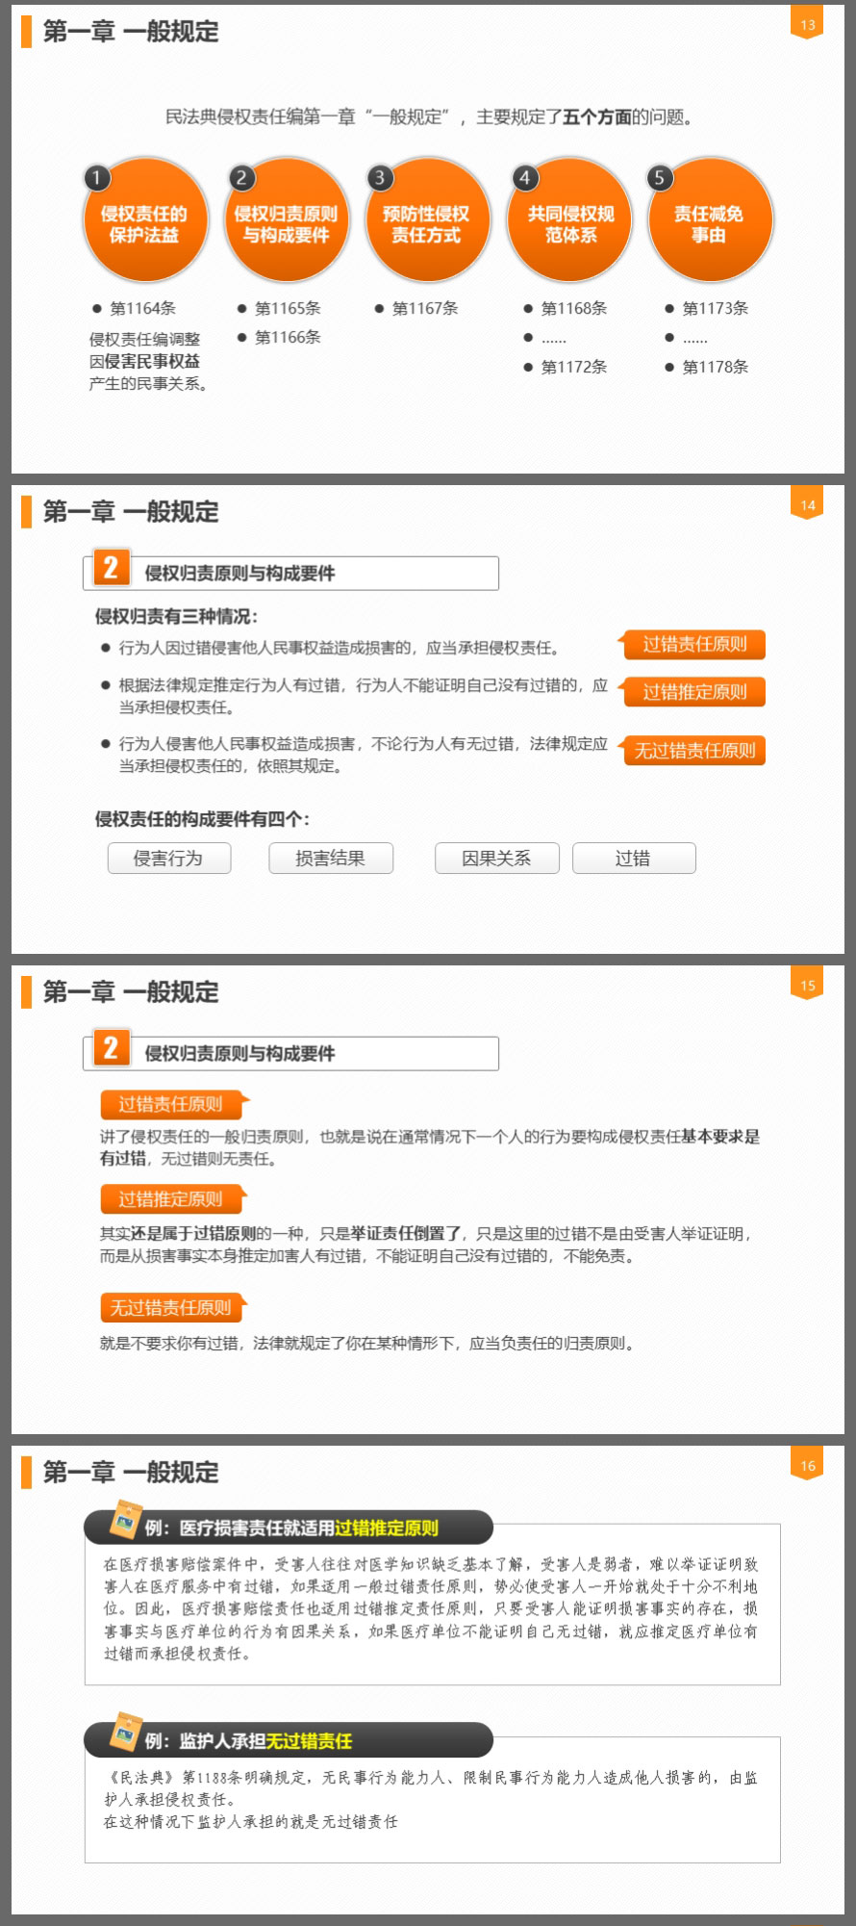856x1926 pixels.
Task: Click the 例：监护人承担无过错责任 header bar
Action: [289, 1741]
